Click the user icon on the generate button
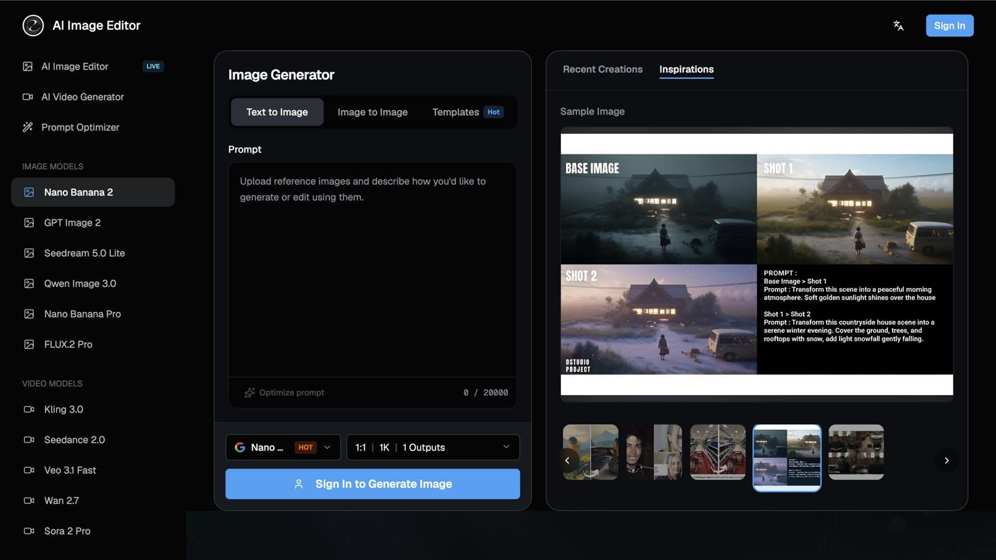Viewport: 996px width, 560px height. (299, 484)
